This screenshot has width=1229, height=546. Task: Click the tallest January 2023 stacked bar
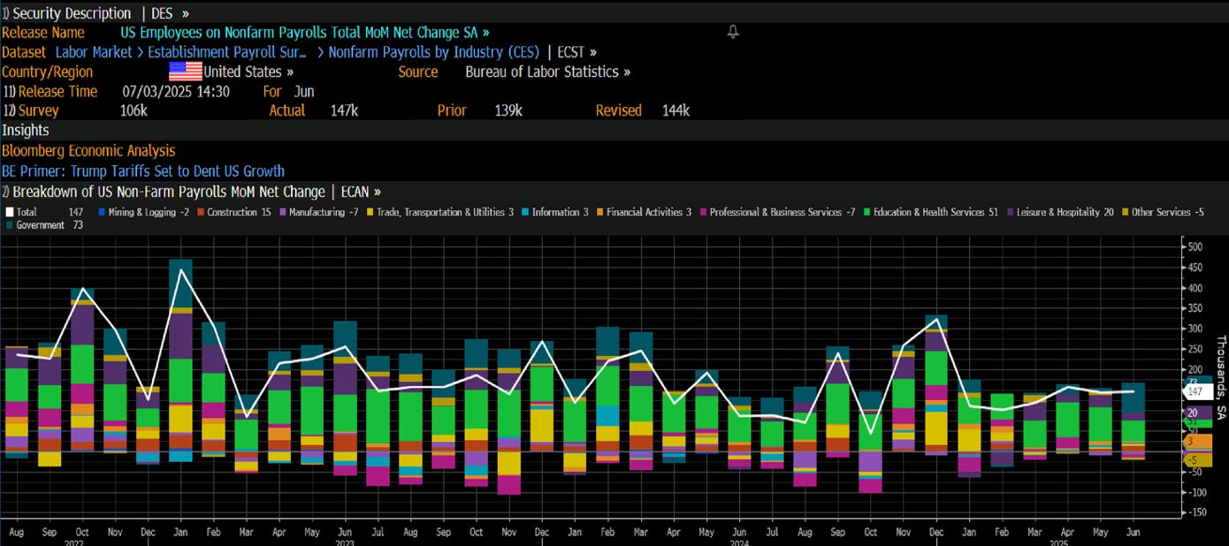[x=180, y=360]
